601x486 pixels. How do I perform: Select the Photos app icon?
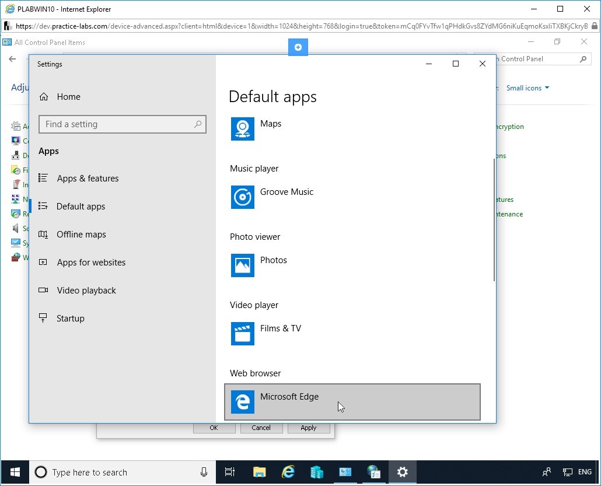tap(242, 265)
